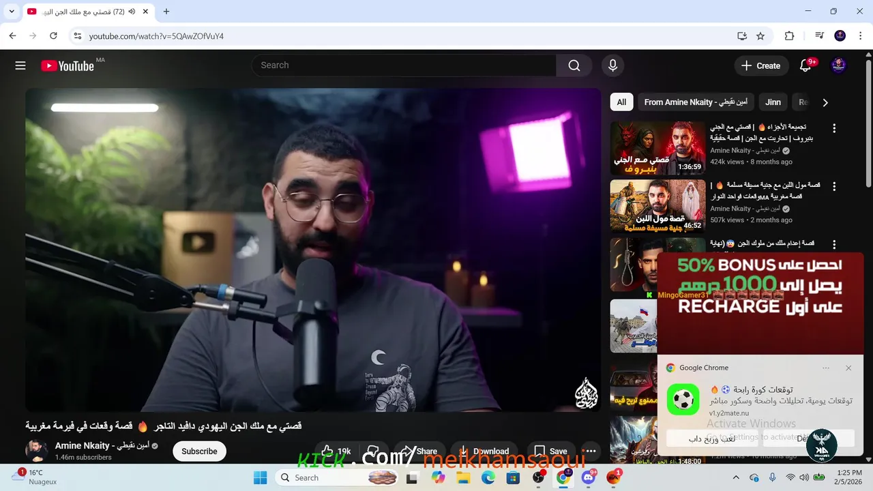
Task: Mute the tab via the speaker icon
Action: (132, 12)
